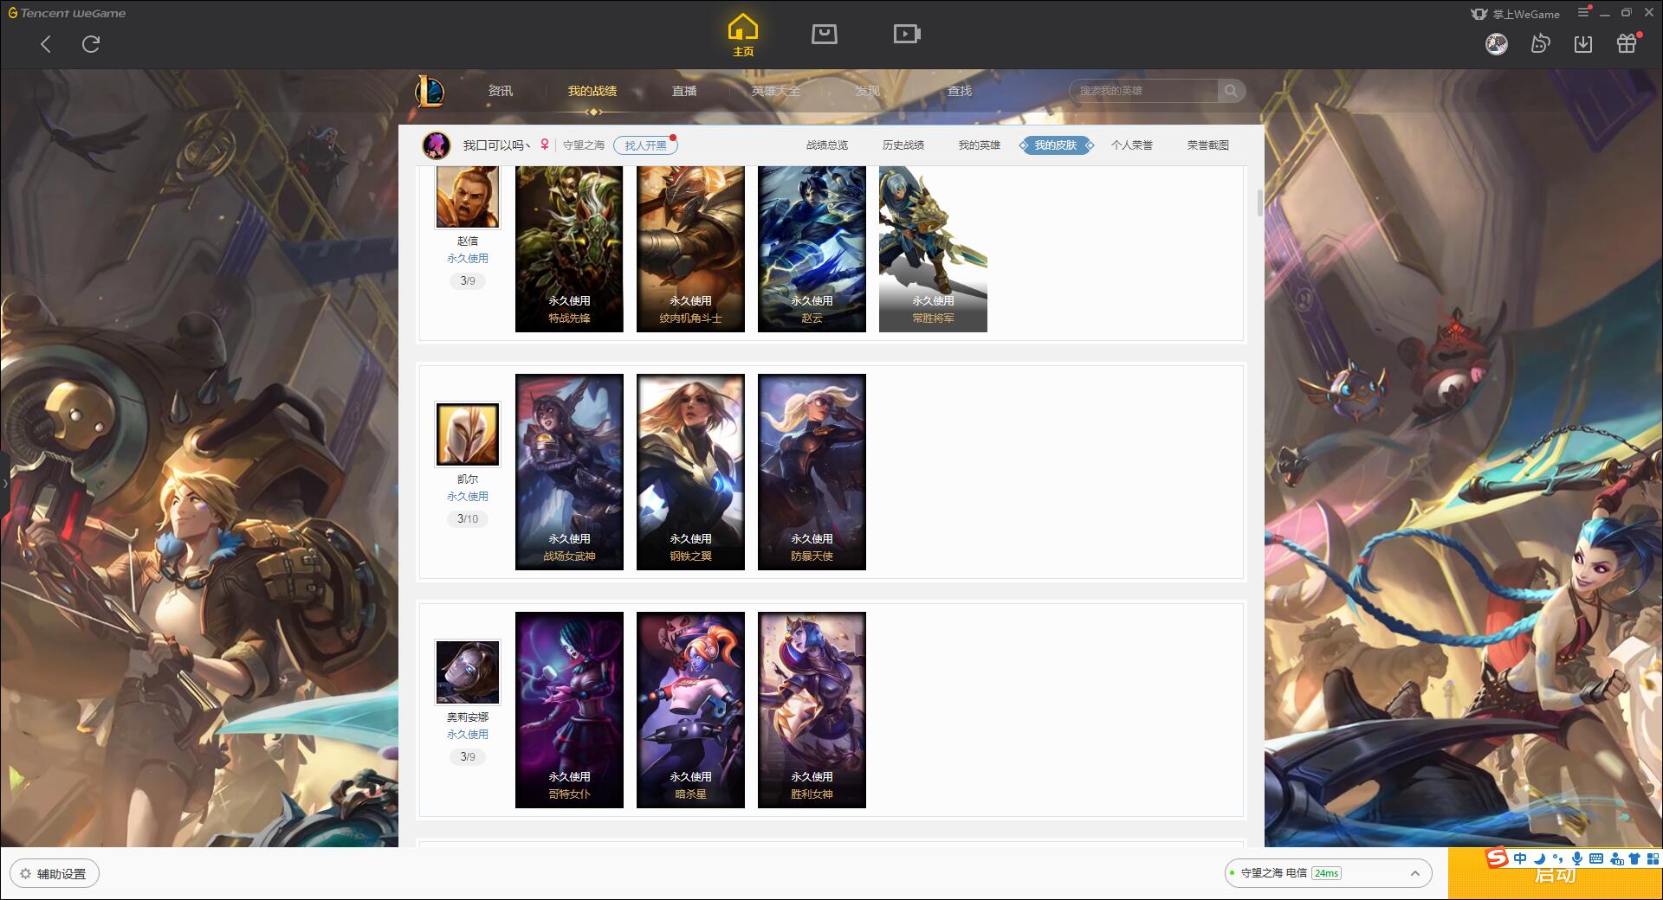Open the download manager icon

click(x=1583, y=44)
